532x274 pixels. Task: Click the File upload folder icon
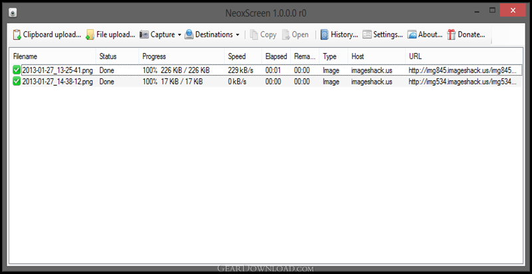(x=90, y=34)
